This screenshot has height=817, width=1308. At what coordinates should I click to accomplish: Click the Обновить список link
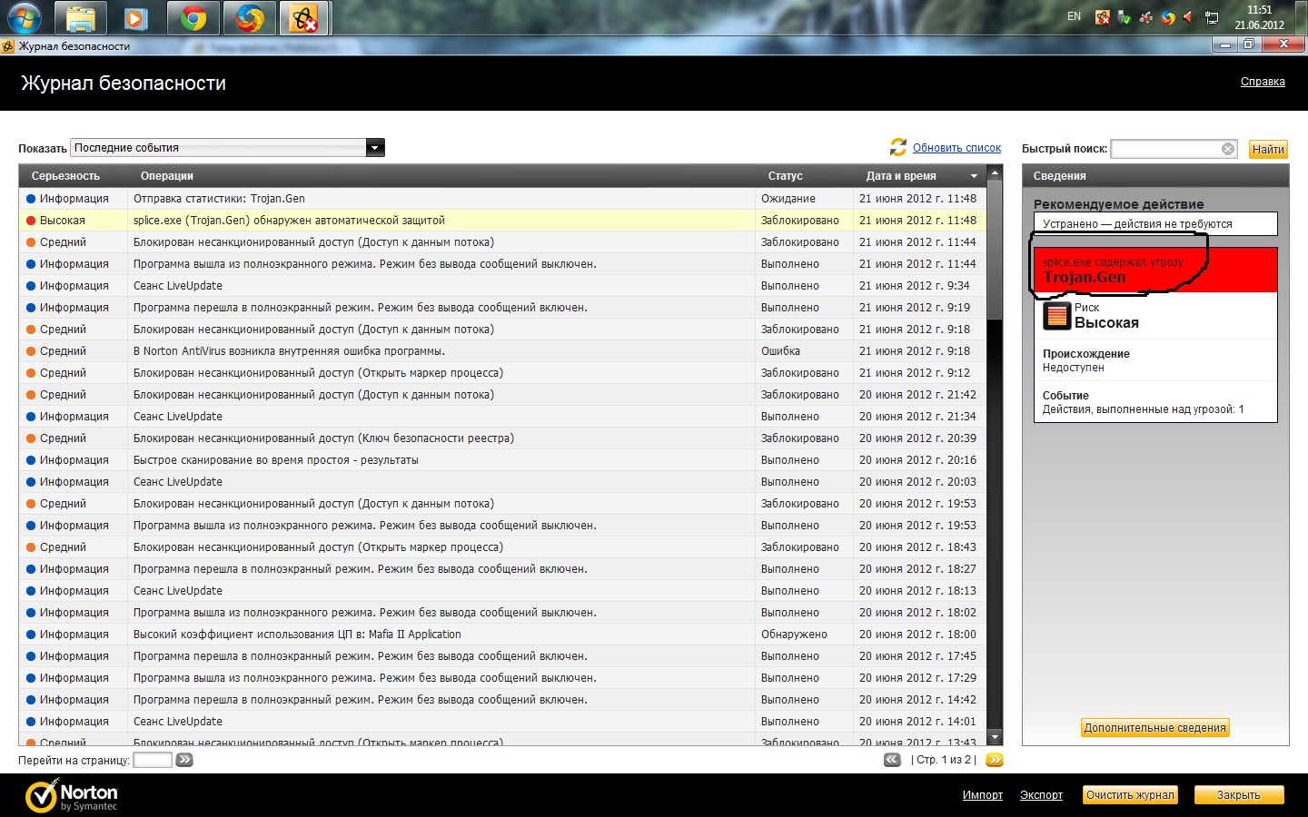tap(956, 148)
